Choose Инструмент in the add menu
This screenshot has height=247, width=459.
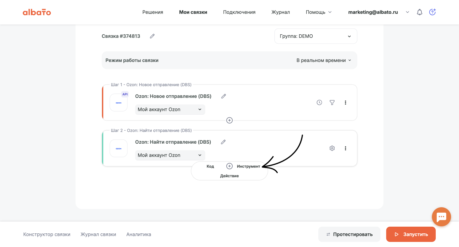[x=249, y=166]
